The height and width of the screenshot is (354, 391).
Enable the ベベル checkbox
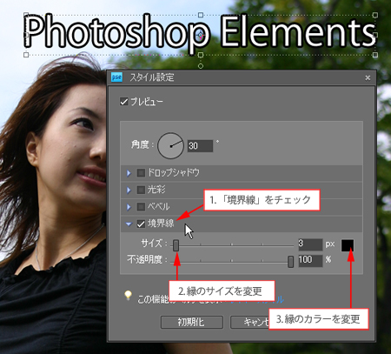141,207
